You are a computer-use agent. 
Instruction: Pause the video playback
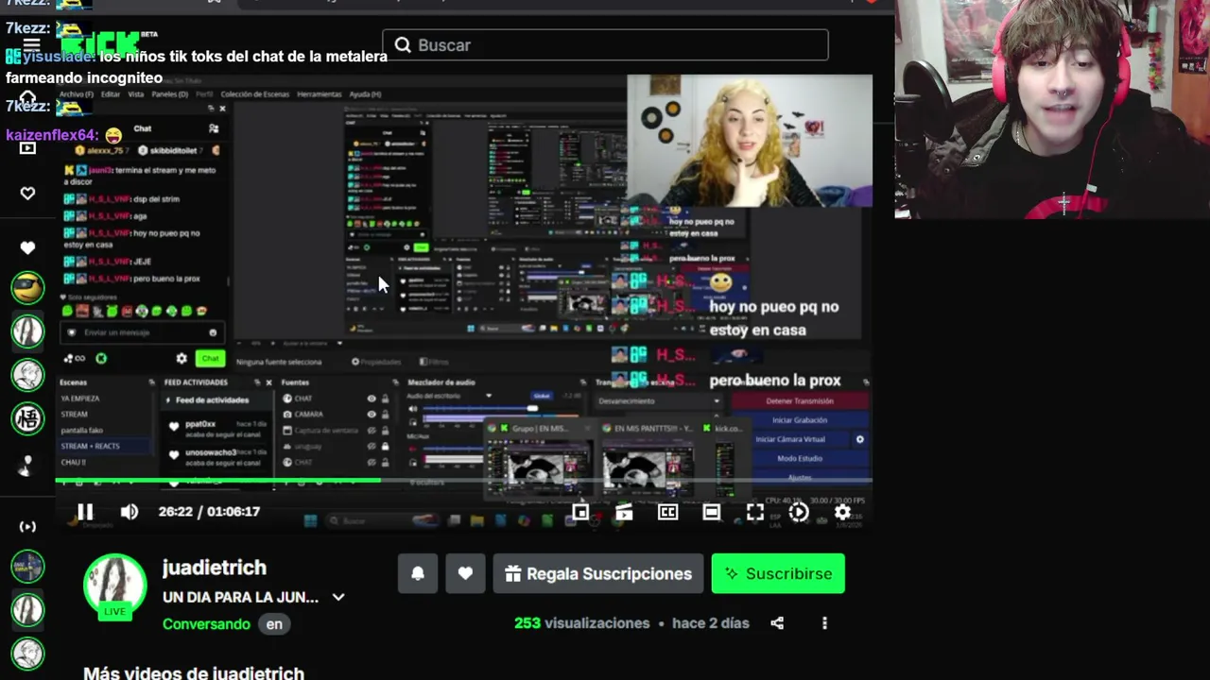(85, 512)
